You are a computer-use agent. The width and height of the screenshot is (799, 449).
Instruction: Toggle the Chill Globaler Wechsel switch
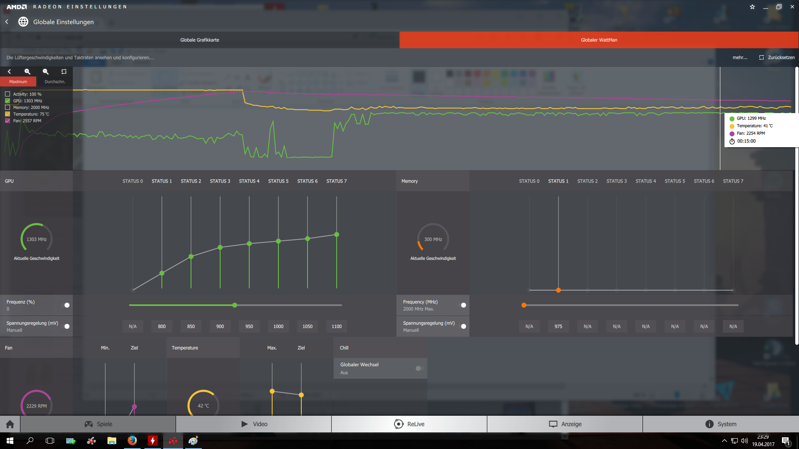tap(419, 368)
